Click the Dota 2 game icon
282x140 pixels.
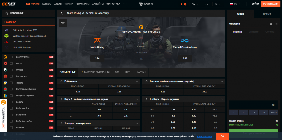point(5,63)
